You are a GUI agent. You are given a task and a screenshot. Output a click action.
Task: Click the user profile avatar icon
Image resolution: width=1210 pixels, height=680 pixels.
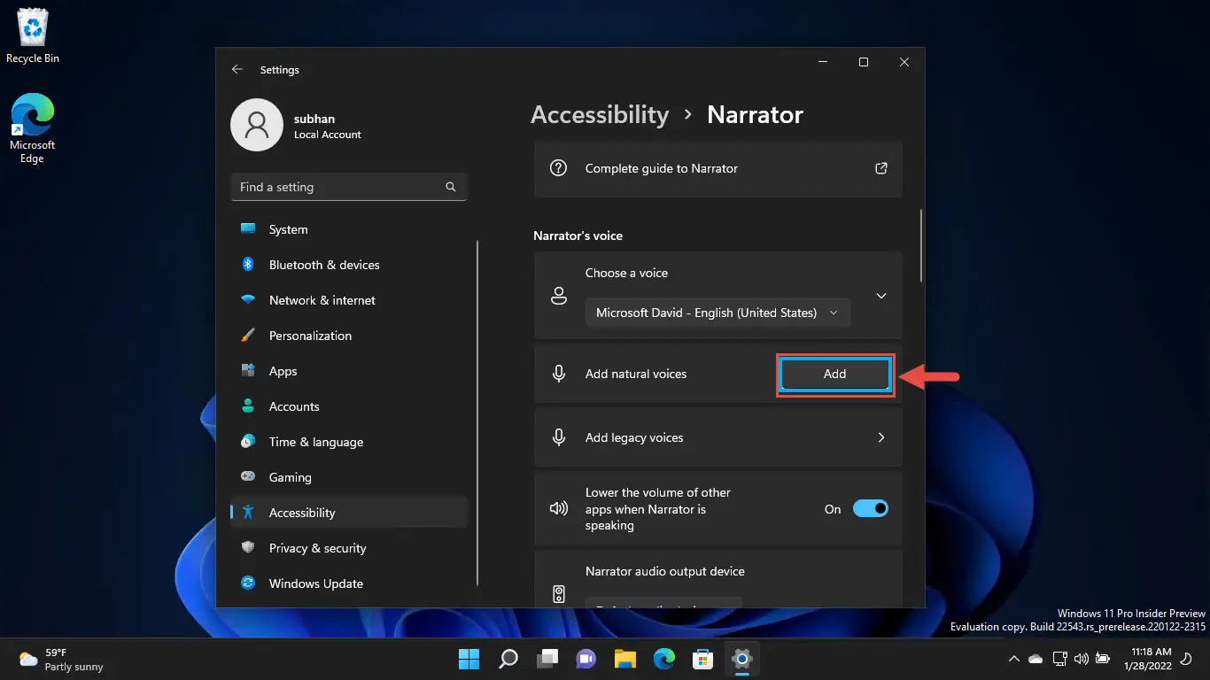click(257, 125)
